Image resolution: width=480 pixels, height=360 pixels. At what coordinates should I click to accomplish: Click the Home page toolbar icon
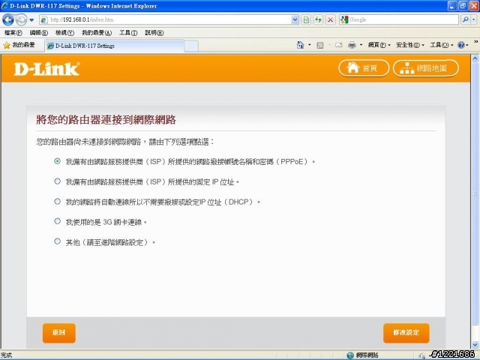point(301,45)
